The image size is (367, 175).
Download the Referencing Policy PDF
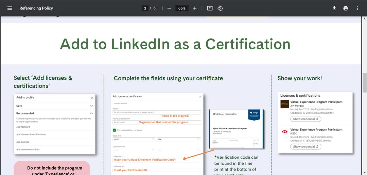(334, 8)
